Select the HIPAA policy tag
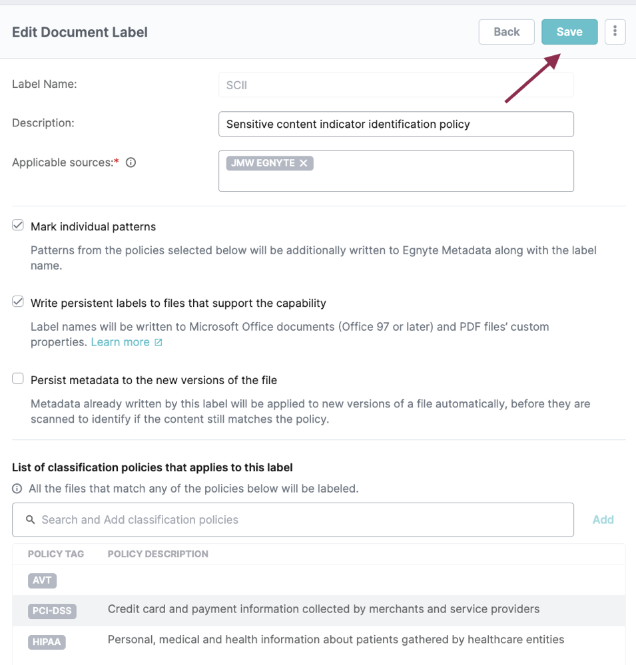 47,642
